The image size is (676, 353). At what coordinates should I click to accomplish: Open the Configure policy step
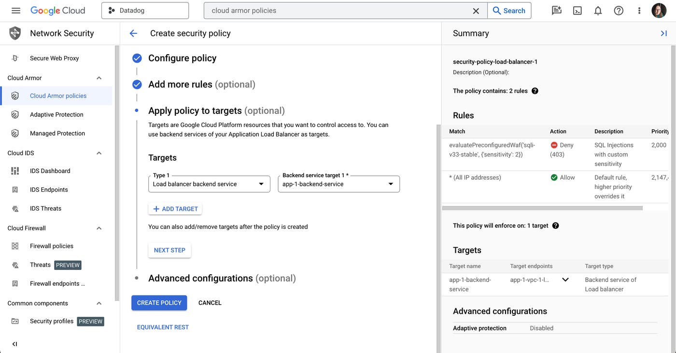coord(182,58)
